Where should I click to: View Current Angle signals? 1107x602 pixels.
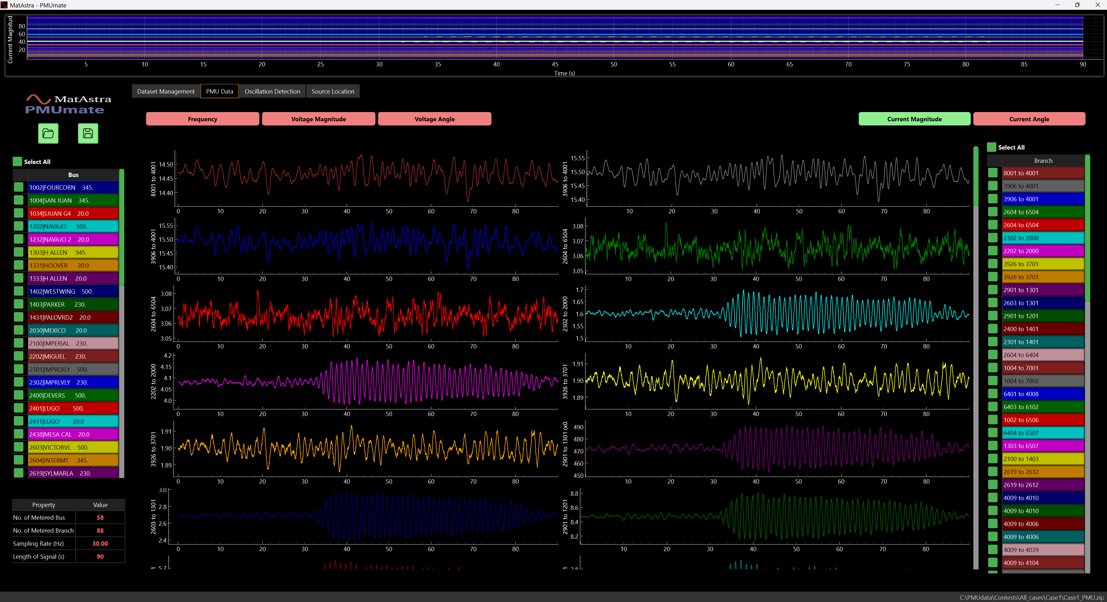click(x=1029, y=119)
